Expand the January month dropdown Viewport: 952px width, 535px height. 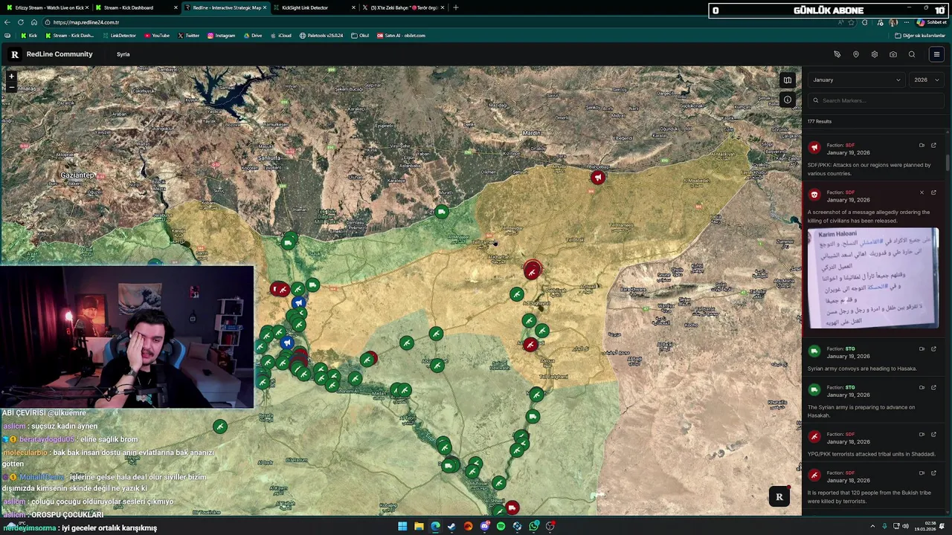pos(856,80)
